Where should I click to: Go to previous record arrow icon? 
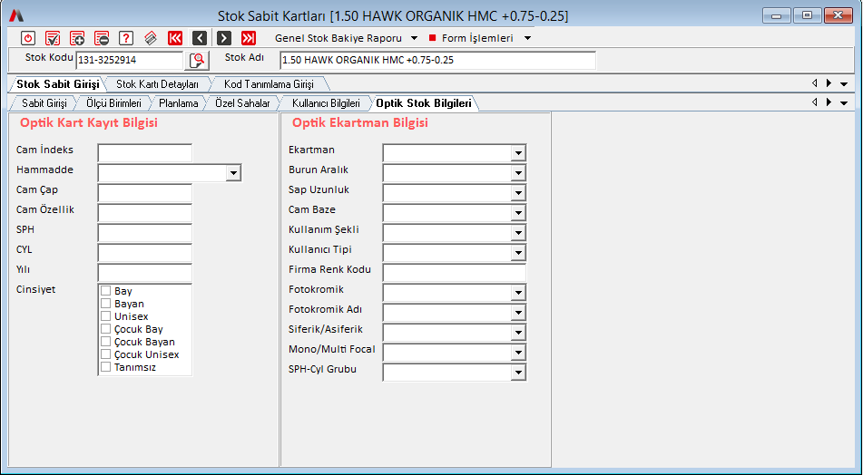coord(200,38)
